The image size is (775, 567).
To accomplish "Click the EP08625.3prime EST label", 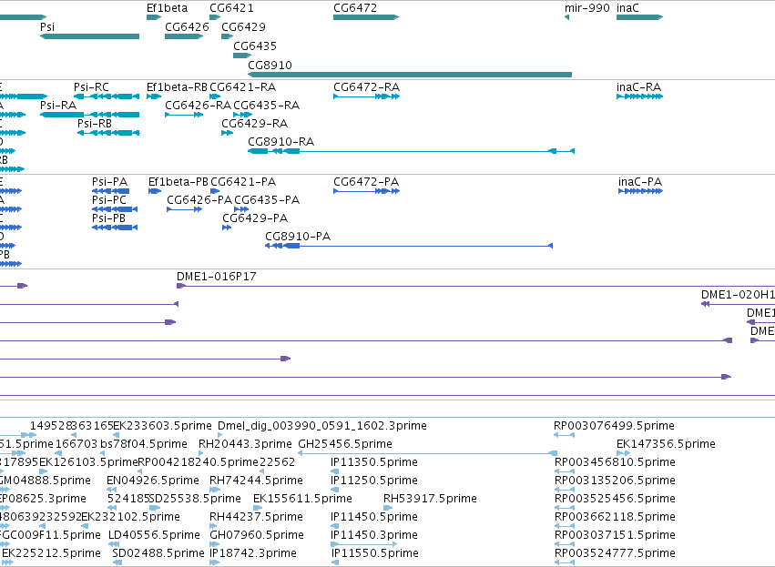I will tap(43, 499).
